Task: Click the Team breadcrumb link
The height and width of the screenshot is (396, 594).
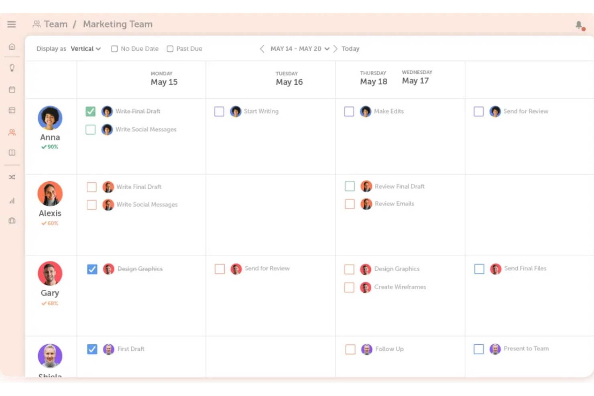Action: pyautogui.click(x=55, y=24)
